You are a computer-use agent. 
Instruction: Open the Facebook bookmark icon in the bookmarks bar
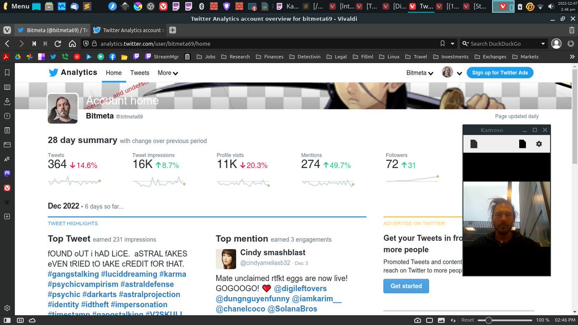(112, 56)
